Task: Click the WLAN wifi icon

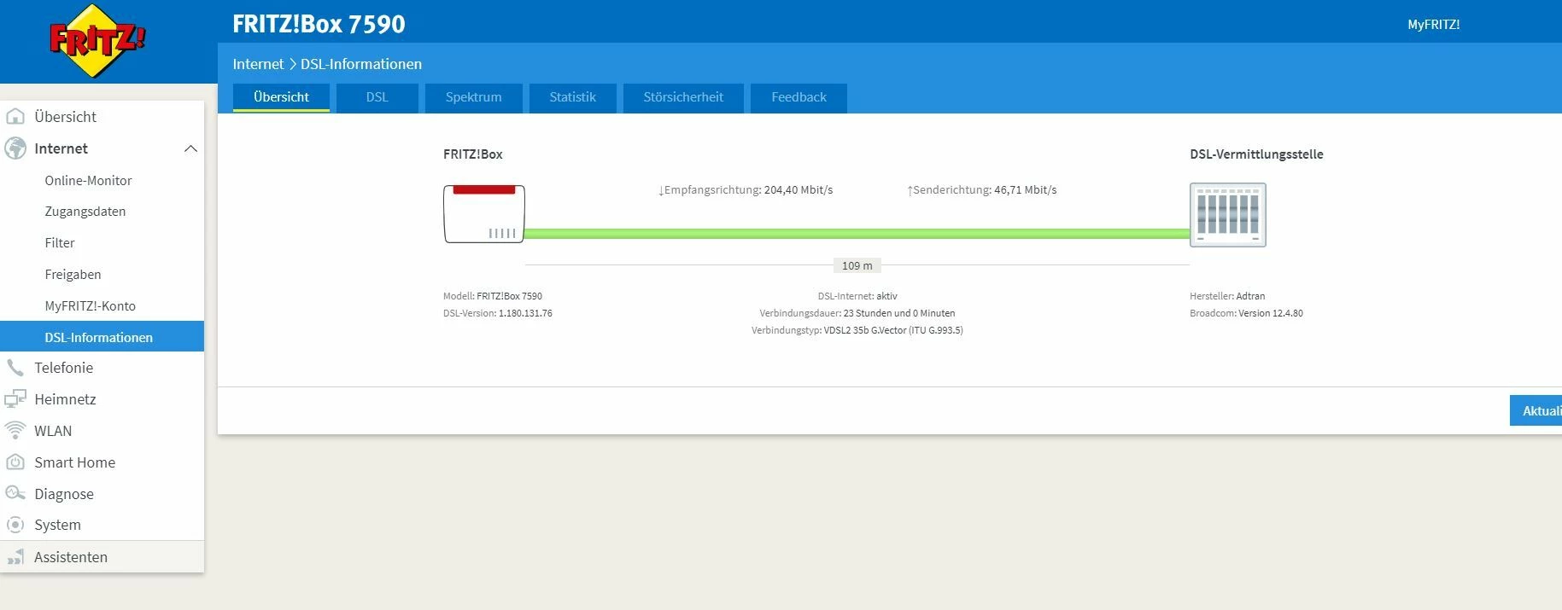Action: pos(15,430)
